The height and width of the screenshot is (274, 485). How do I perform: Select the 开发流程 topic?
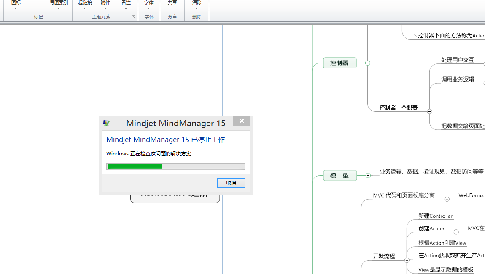(x=384, y=256)
